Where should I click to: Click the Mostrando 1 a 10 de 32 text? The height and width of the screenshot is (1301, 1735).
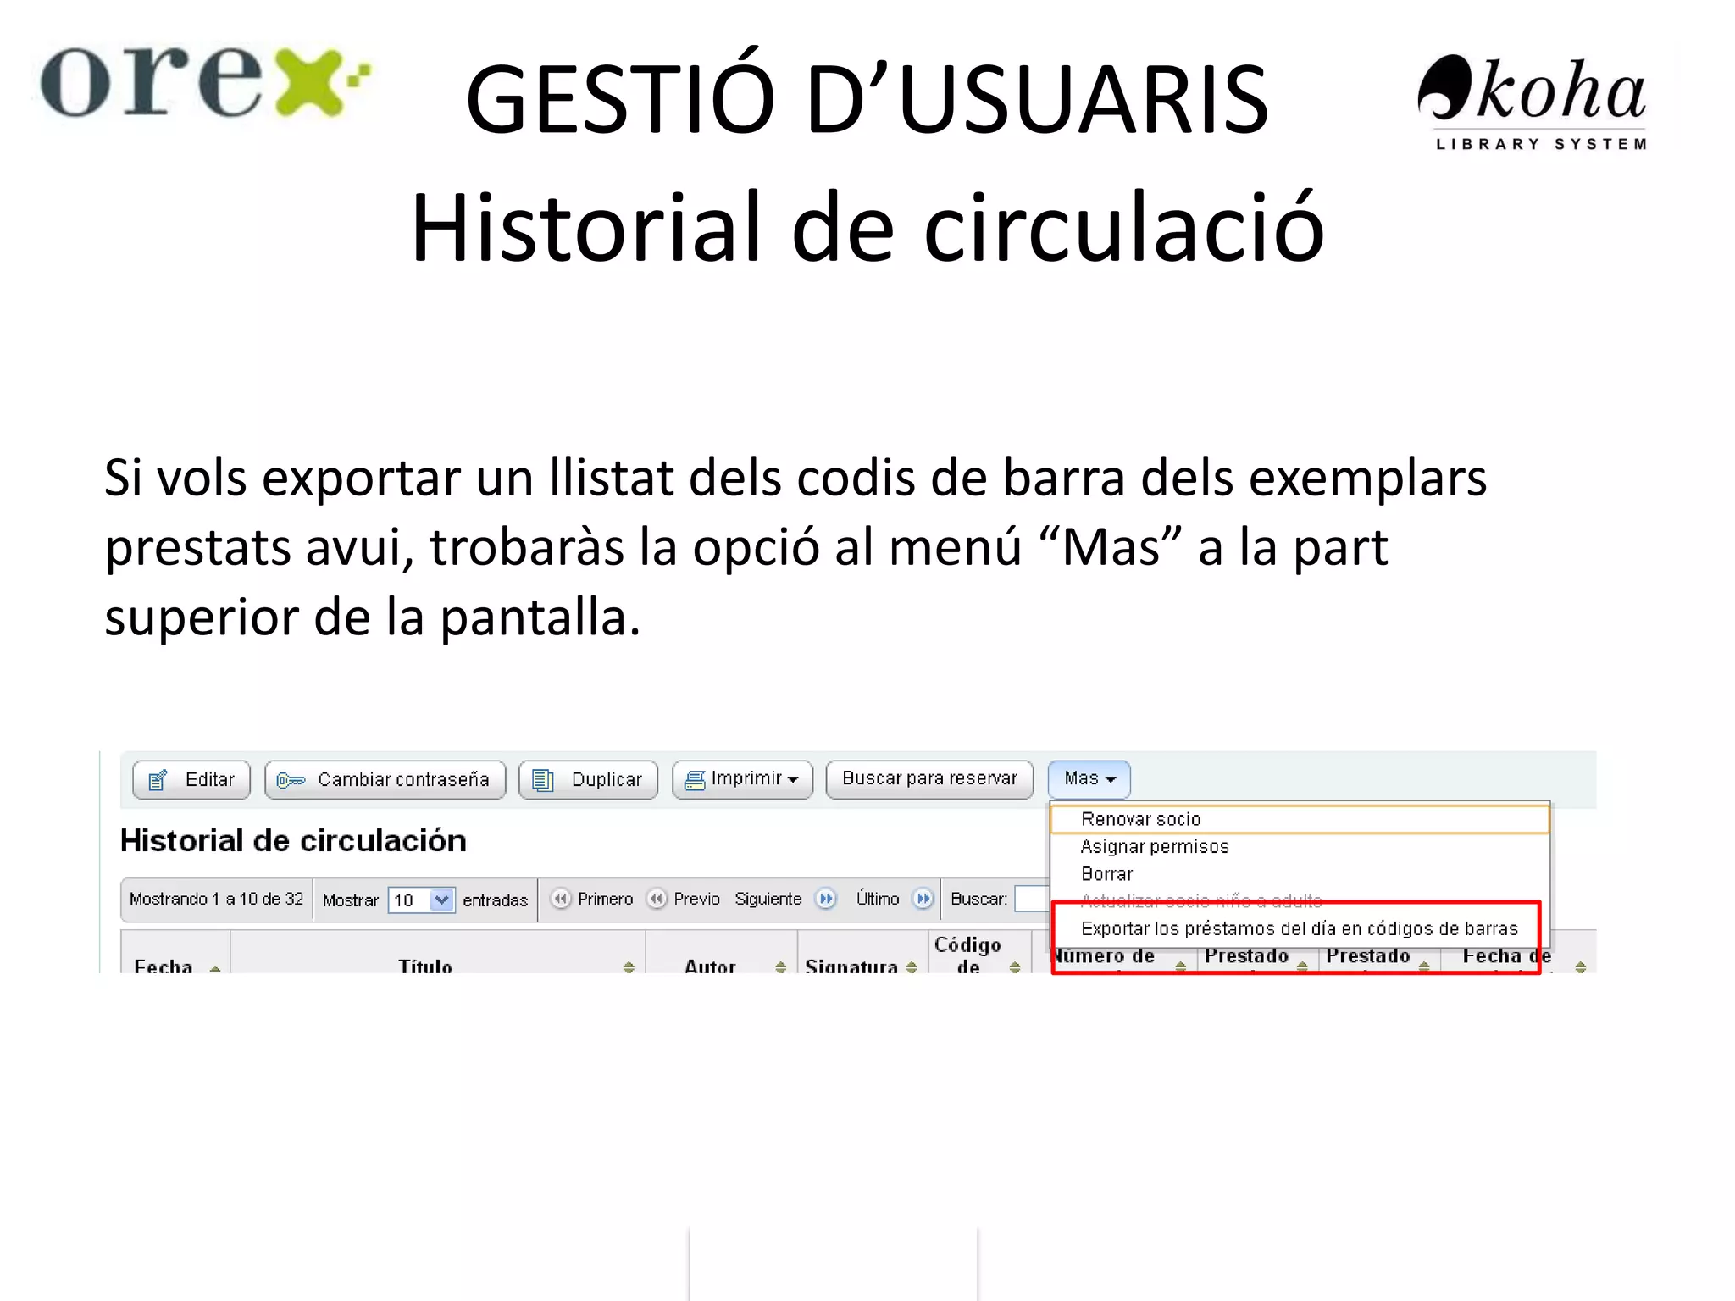pyautogui.click(x=216, y=899)
